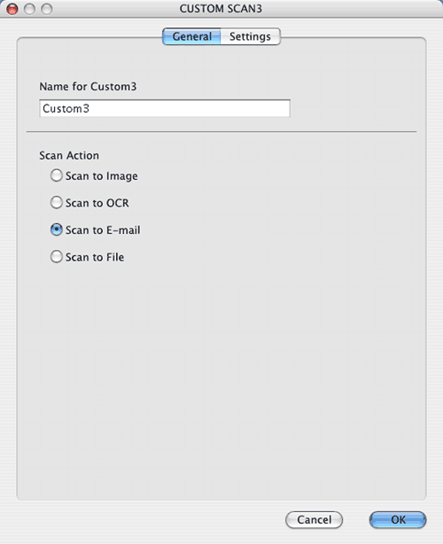Minimize the CUSTOM SCAN3 window
Screen dimensions: 443x544
[29, 9]
